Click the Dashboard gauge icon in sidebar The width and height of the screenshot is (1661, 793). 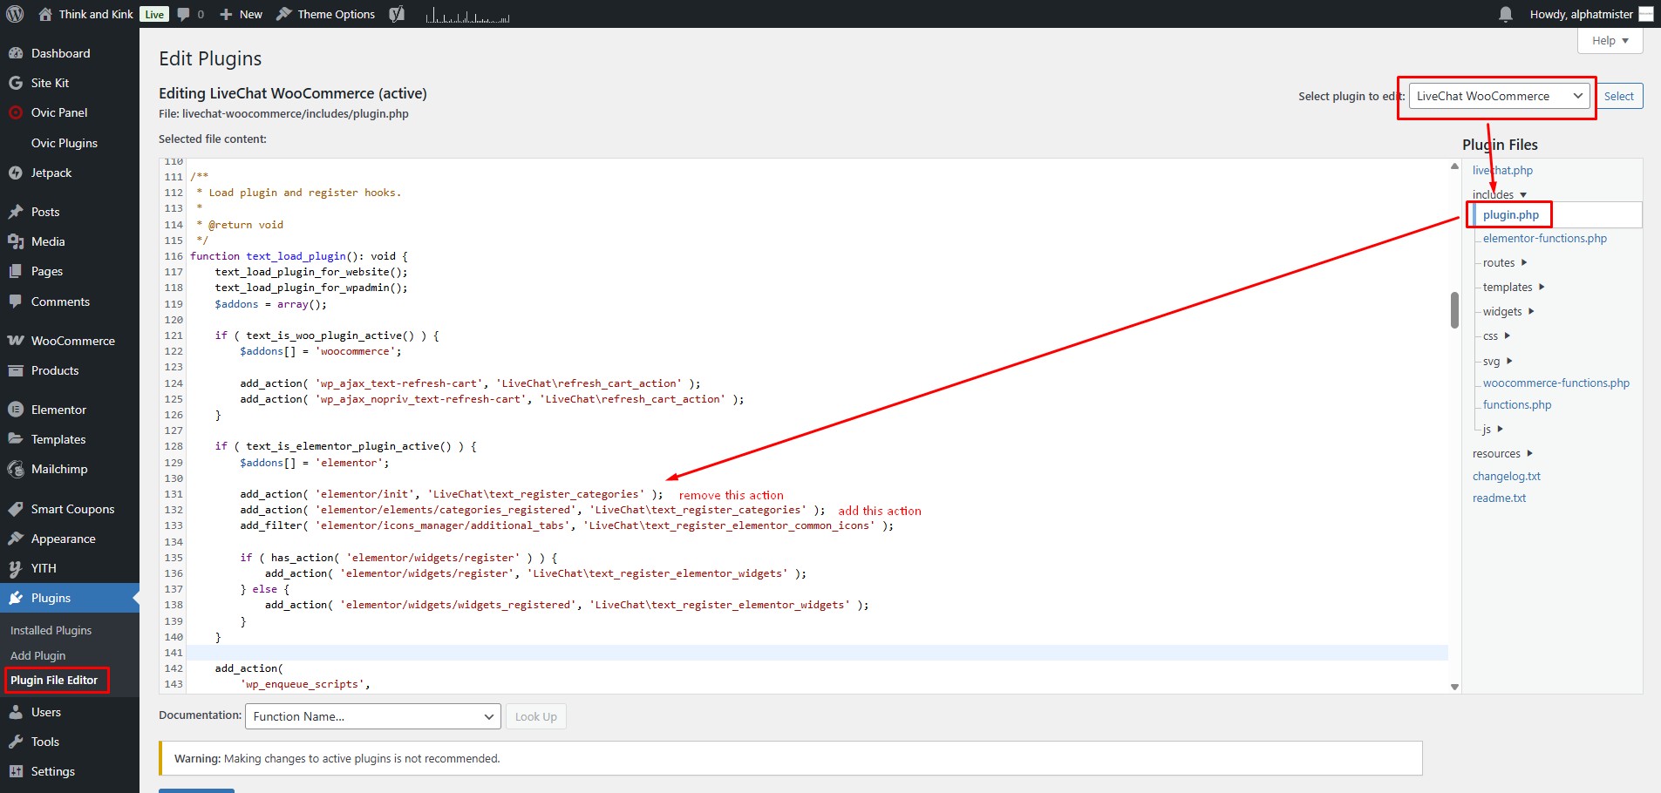(x=15, y=53)
